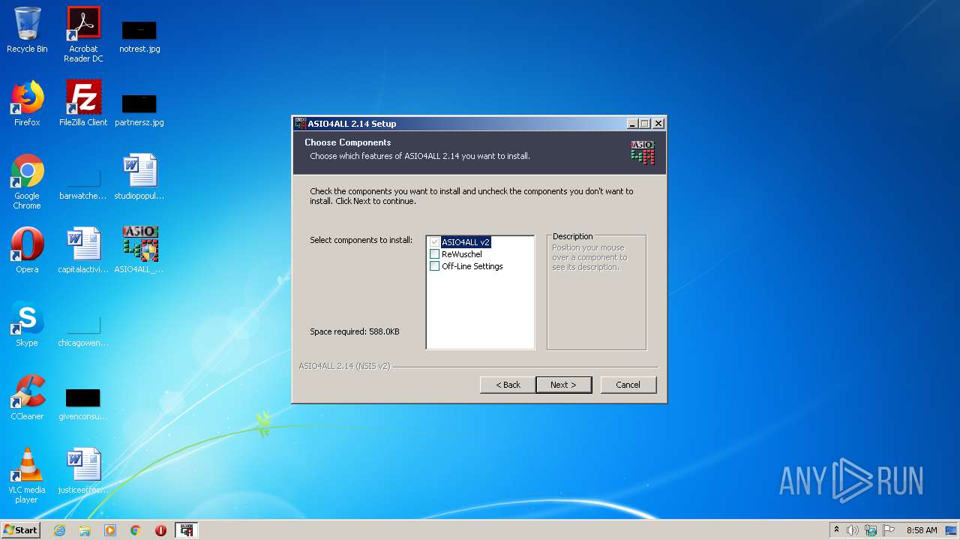Open Acrobat Reader DC shortcut
The width and height of the screenshot is (960, 540).
[83, 34]
